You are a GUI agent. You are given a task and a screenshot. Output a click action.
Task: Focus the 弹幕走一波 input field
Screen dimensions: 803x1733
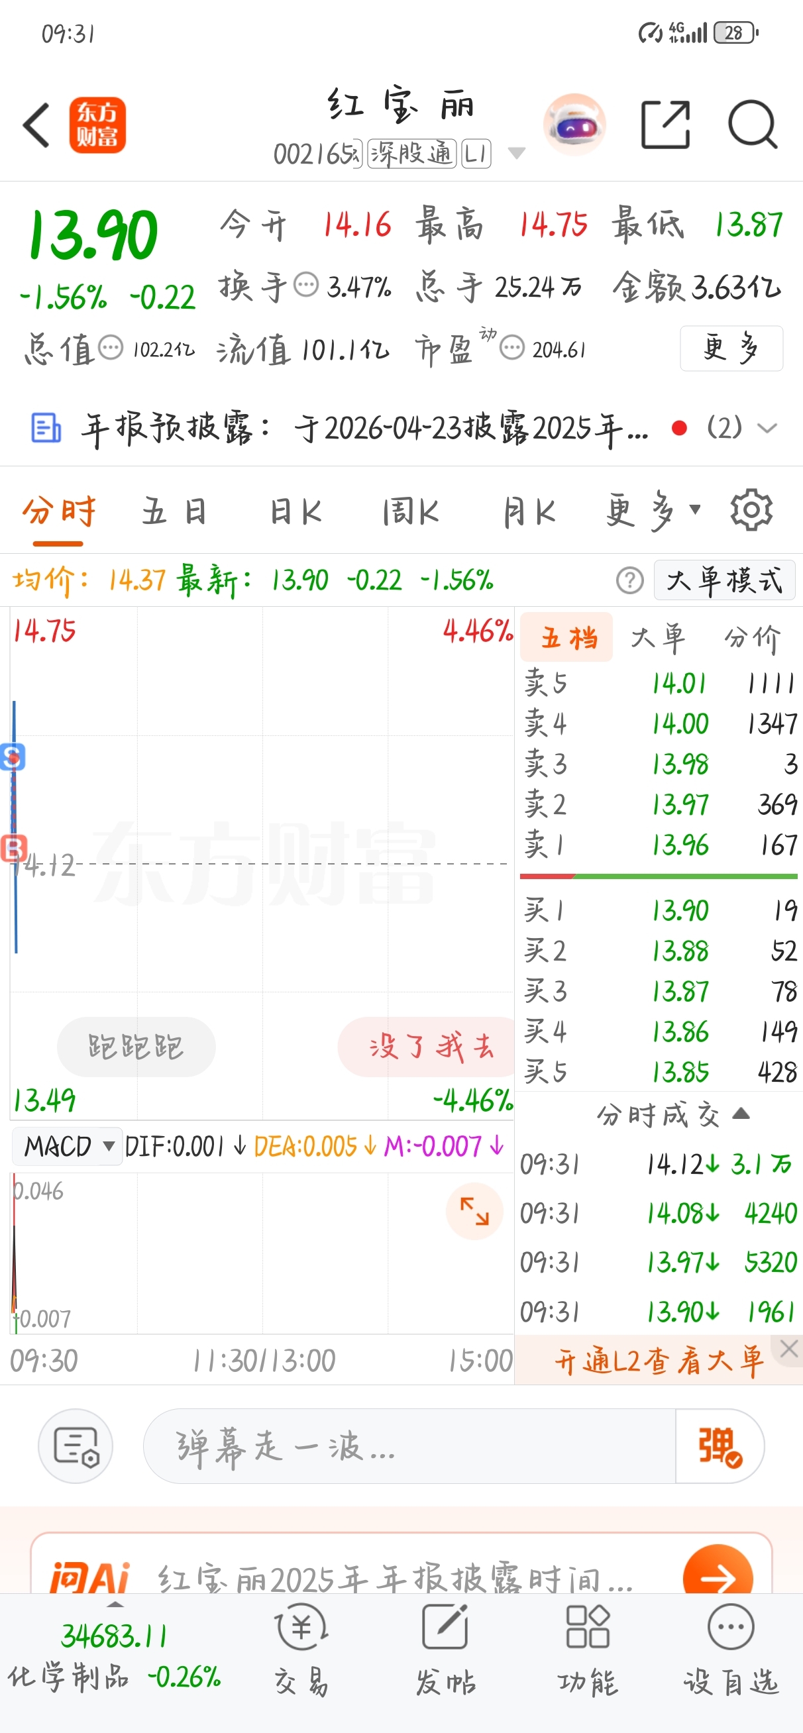pos(409,1445)
